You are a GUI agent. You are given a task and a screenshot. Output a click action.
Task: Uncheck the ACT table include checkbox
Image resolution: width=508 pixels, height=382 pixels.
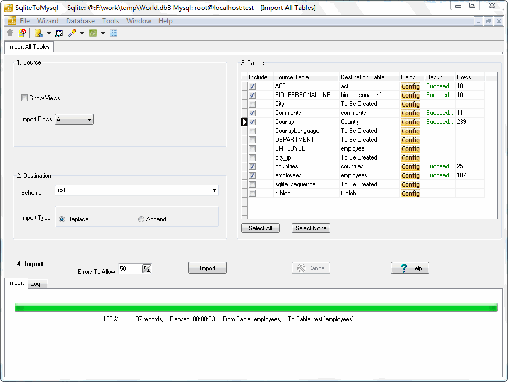click(252, 86)
